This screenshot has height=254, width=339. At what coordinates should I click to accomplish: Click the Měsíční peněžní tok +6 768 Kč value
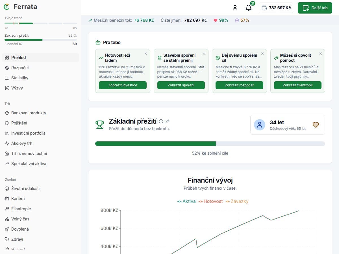144,20
